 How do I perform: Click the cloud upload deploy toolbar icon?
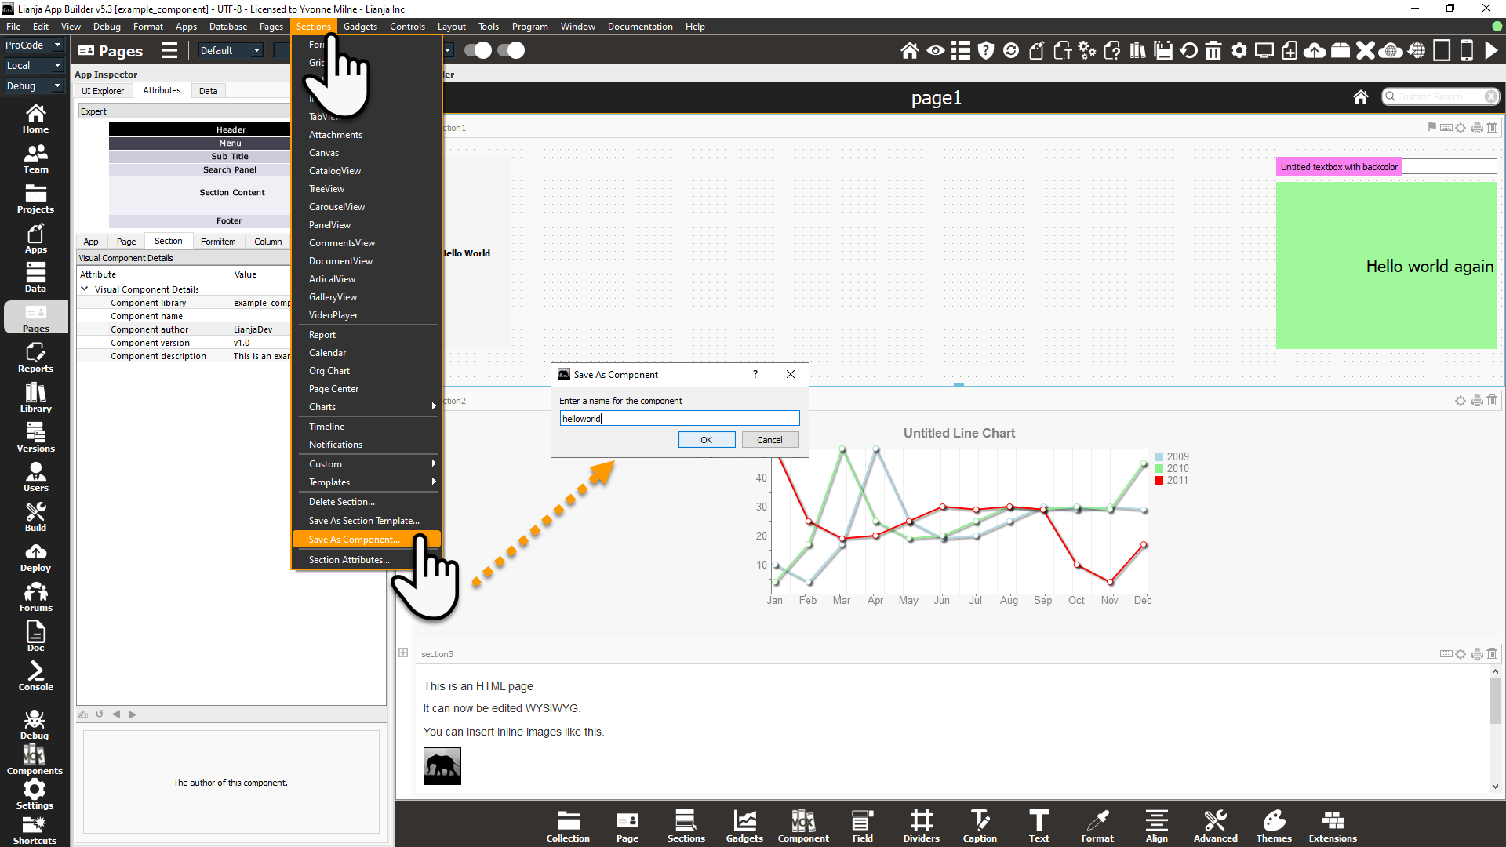[1315, 51]
